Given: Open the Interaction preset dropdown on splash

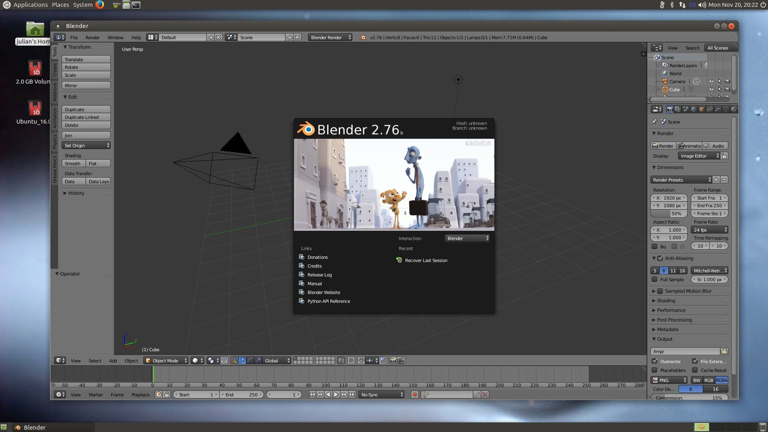Looking at the screenshot, I should [x=467, y=238].
